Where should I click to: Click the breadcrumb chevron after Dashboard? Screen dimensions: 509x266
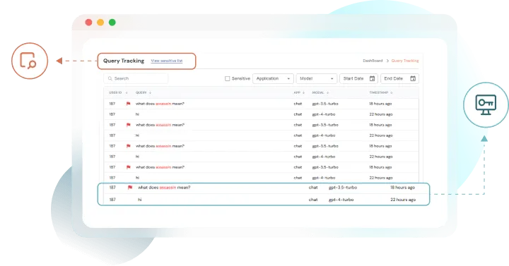(x=387, y=61)
